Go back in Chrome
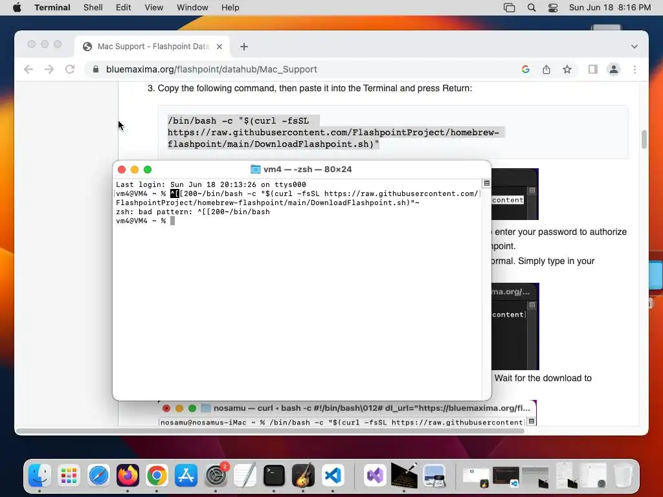Viewport: 663px width, 497px height. (28, 69)
